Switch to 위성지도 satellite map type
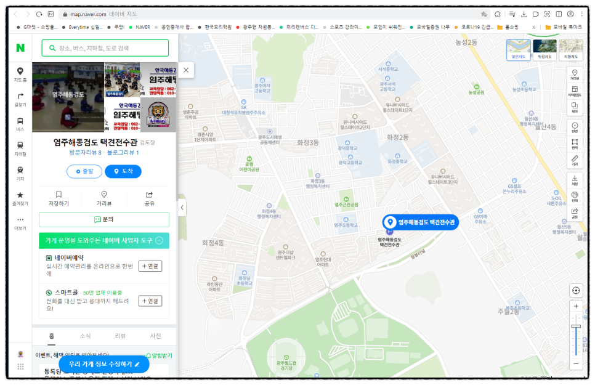The height and width of the screenshot is (385, 595). pyautogui.click(x=544, y=50)
